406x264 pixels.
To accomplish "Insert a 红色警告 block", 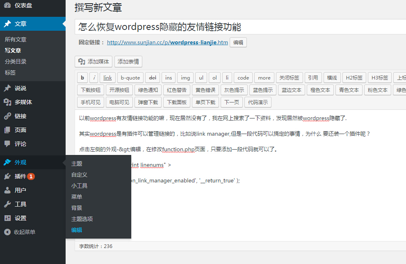I will coord(177,90).
